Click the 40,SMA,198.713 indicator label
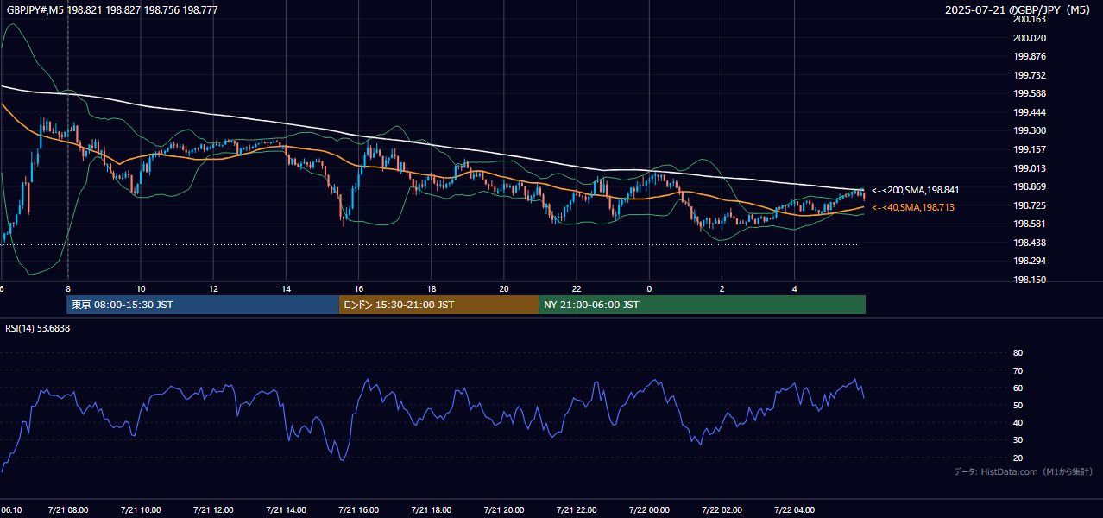The height and width of the screenshot is (518, 1103). [x=913, y=207]
